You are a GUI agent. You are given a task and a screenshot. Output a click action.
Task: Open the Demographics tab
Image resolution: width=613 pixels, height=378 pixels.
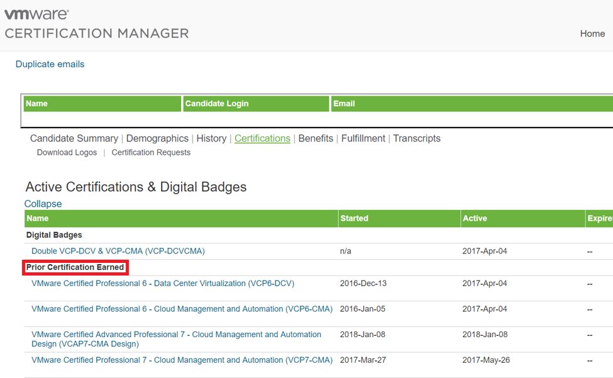(157, 138)
